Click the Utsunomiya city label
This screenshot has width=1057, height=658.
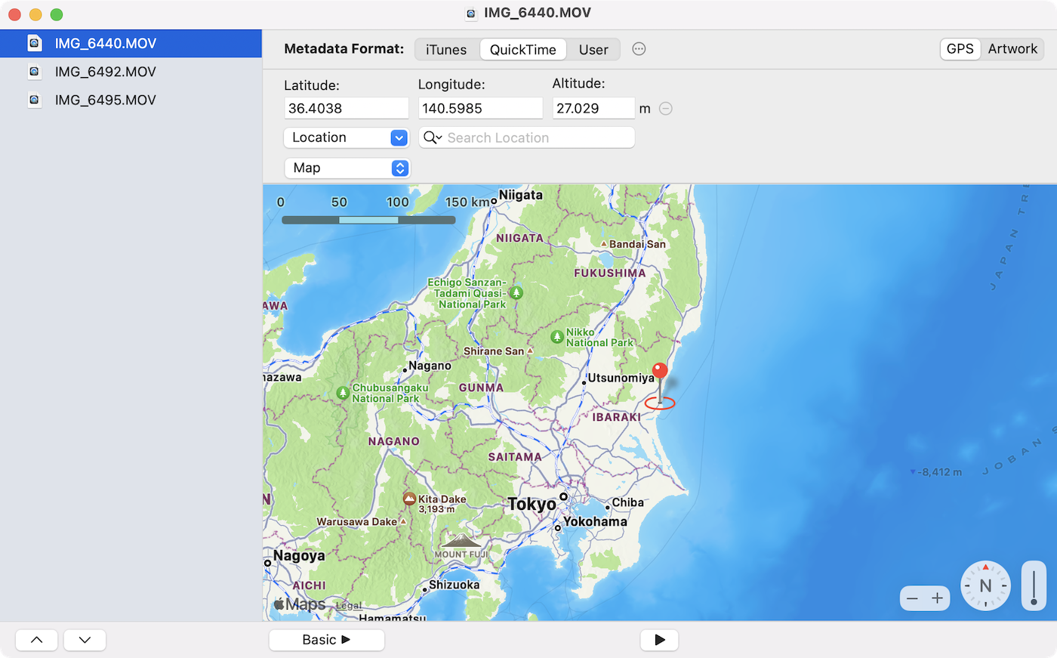click(621, 378)
